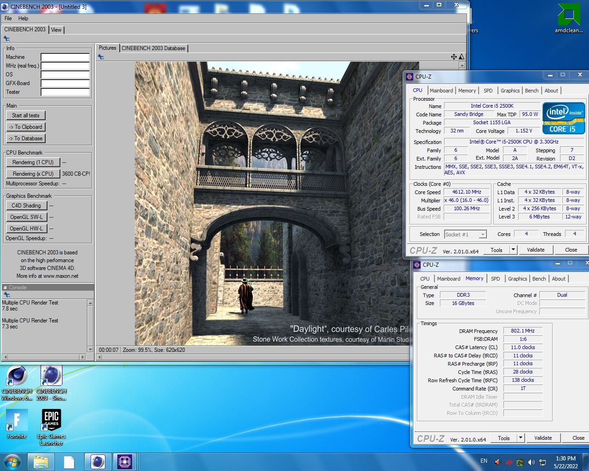Image resolution: width=589 pixels, height=471 pixels.
Task: Run Rendering (x CPU) benchmark
Action: (x=33, y=174)
